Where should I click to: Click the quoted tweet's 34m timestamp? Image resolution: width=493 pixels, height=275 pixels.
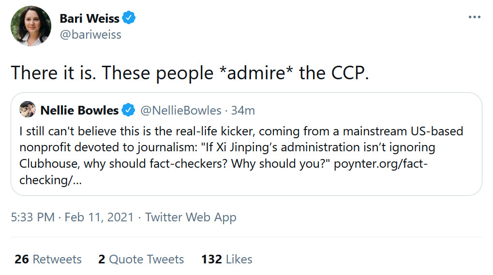243,110
